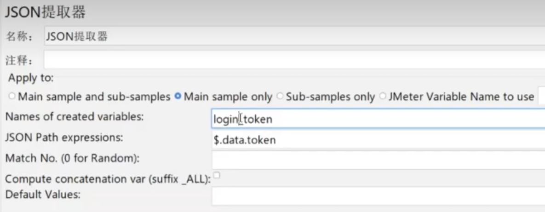Click the 名称 label text
The width and height of the screenshot is (545, 212).
(18, 38)
